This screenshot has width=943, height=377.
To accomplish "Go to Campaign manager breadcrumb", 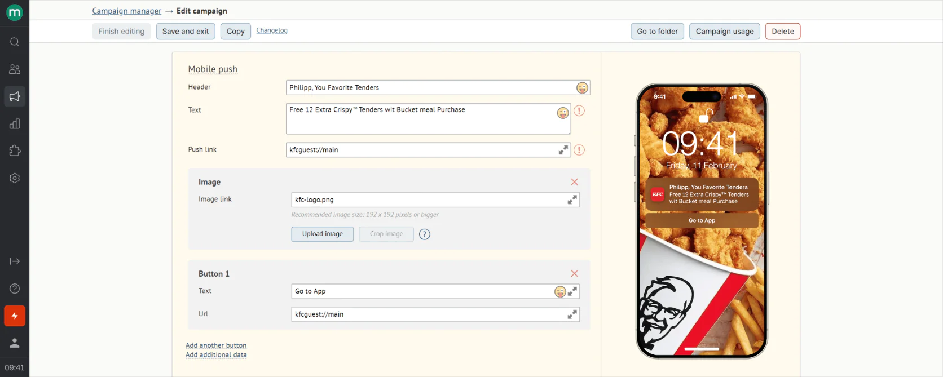I will (127, 11).
